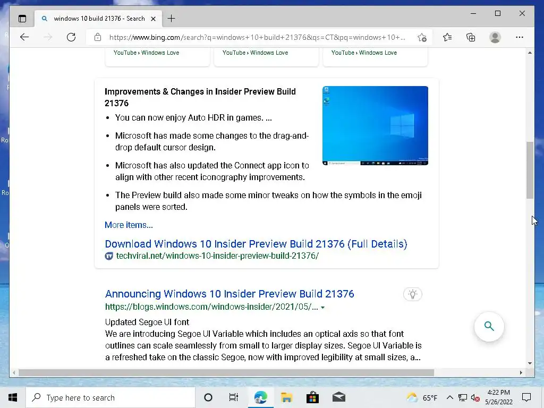Open Collections icon in toolbar
Image resolution: width=544 pixels, height=408 pixels.
pyautogui.click(x=471, y=37)
